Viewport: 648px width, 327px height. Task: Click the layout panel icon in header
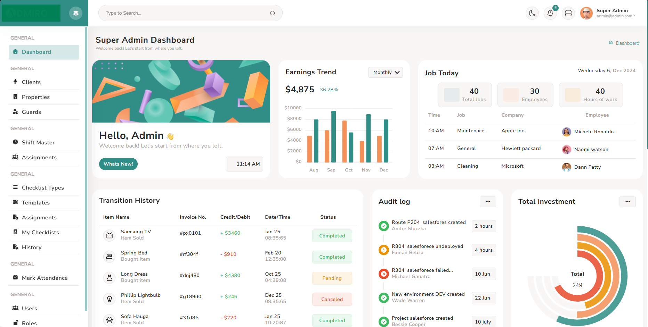568,13
